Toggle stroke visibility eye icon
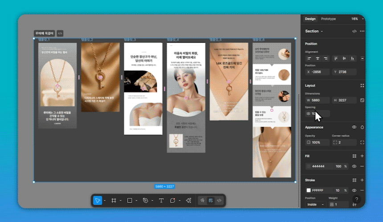Viewport: 383px width, 222px height. click(354, 190)
